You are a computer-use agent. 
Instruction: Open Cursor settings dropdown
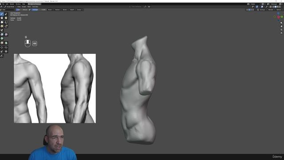(80, 10)
